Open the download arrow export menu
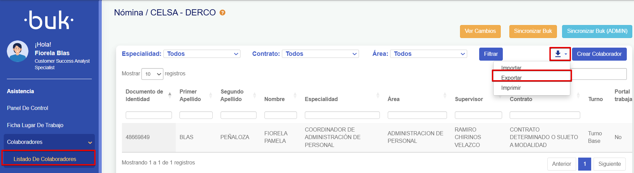 560,54
